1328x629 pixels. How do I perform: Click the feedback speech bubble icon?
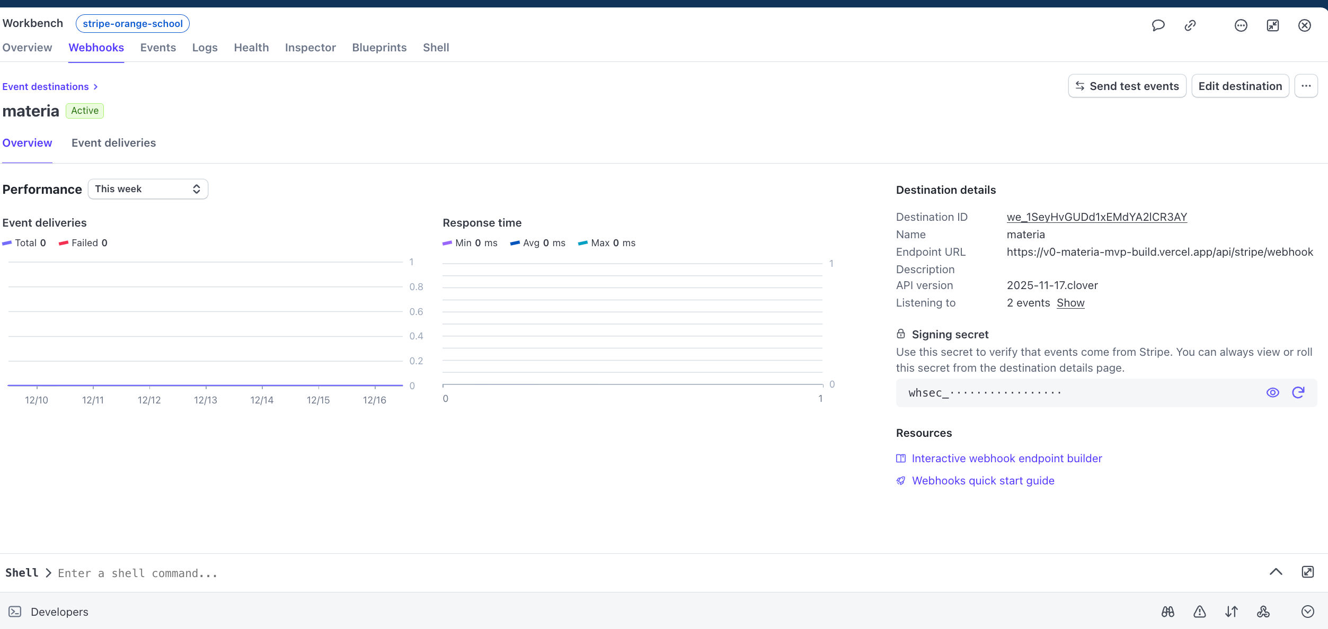[1158, 25]
